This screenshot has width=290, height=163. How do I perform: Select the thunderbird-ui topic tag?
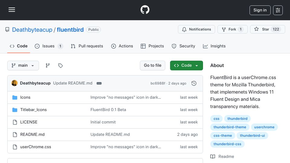click(x=252, y=136)
